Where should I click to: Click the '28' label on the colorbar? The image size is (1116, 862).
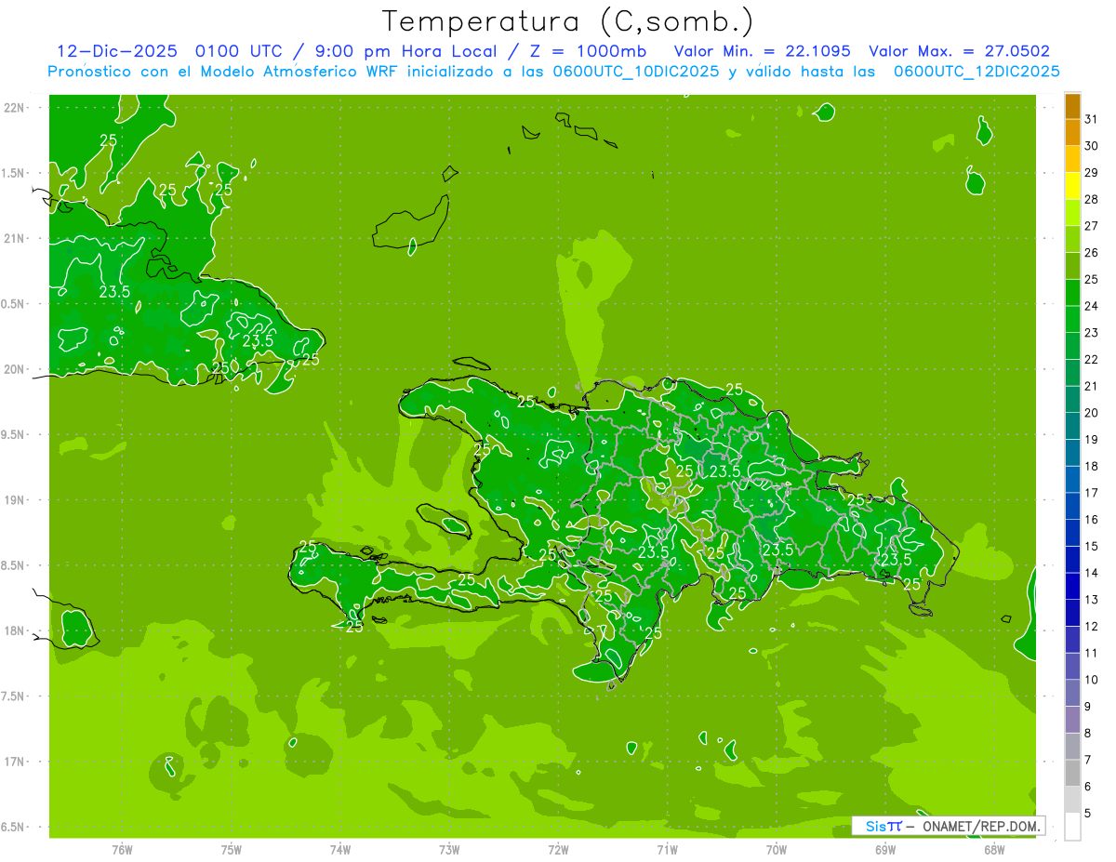click(x=1092, y=199)
